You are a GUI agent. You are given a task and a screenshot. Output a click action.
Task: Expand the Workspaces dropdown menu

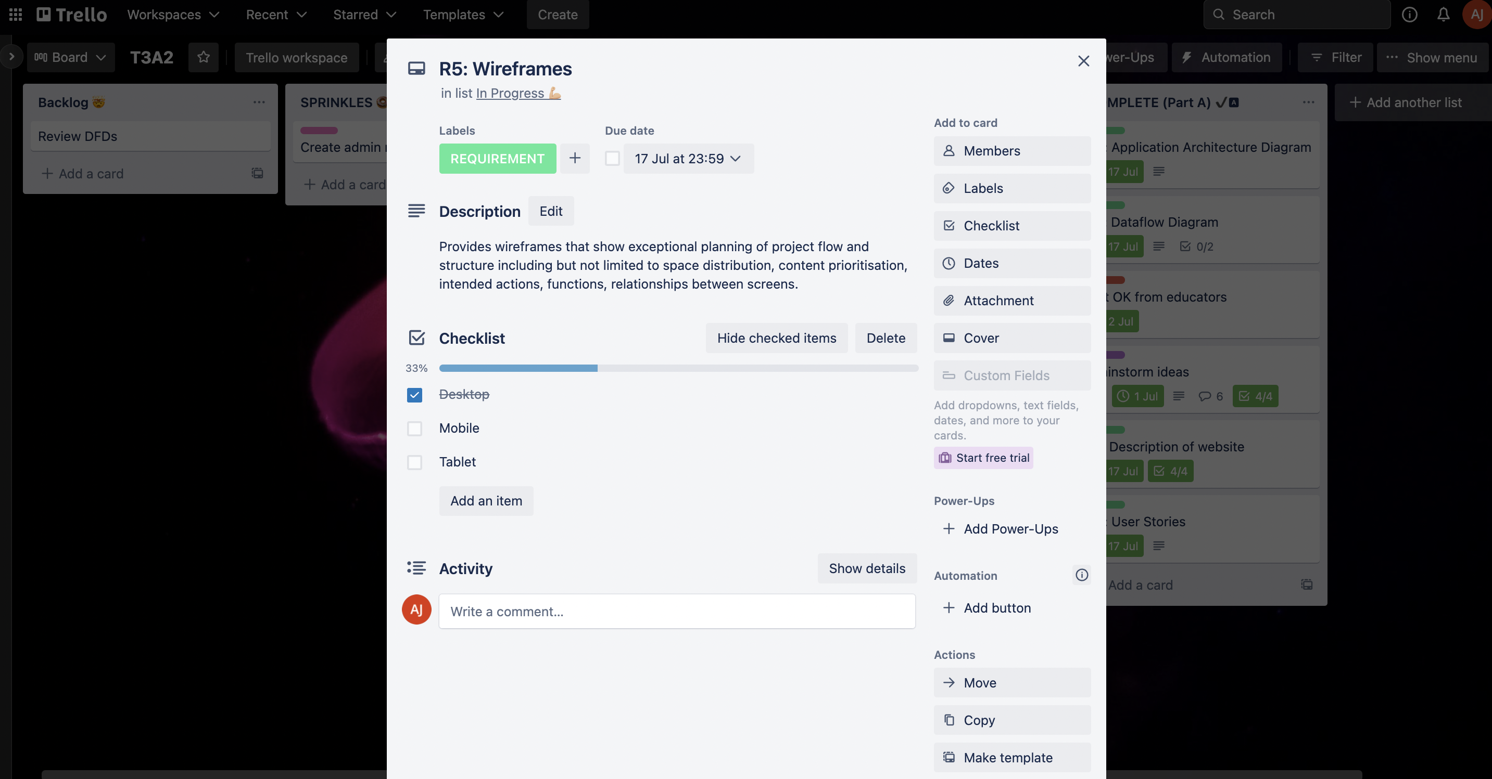coord(173,15)
